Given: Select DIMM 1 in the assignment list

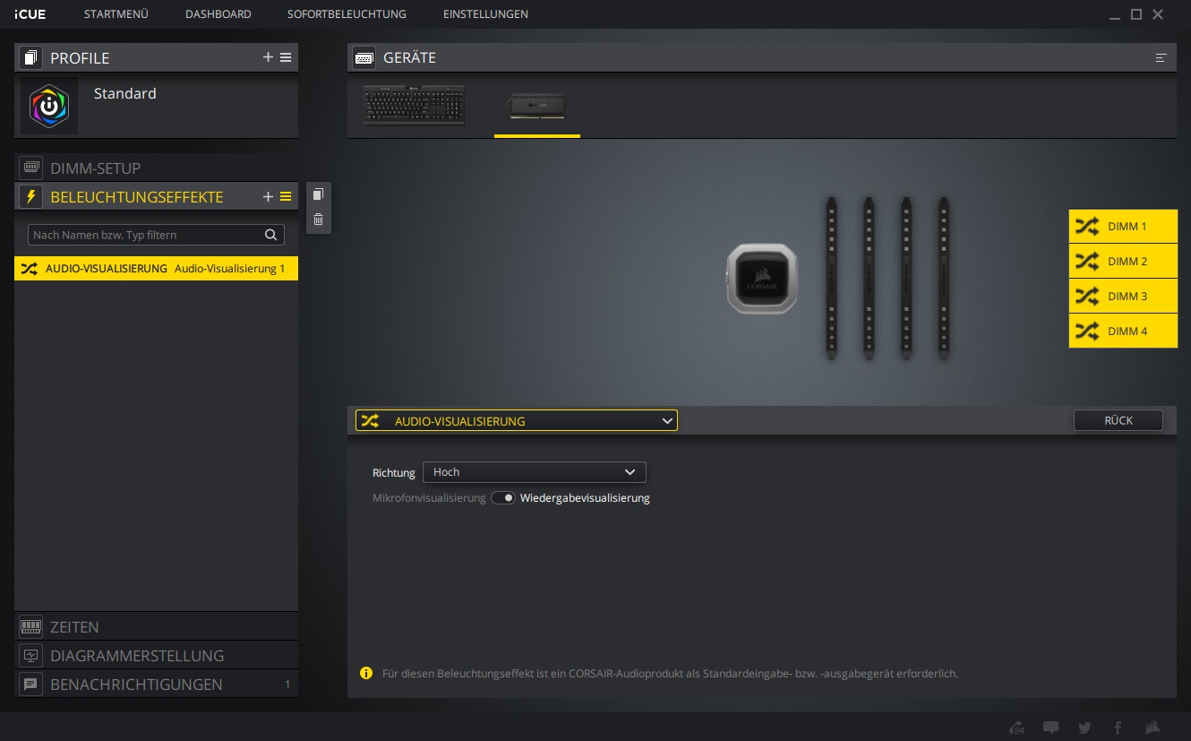Looking at the screenshot, I should point(1123,226).
